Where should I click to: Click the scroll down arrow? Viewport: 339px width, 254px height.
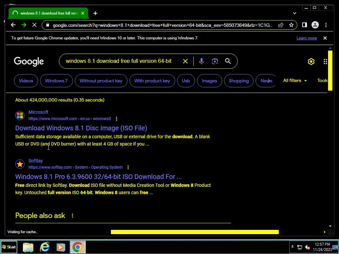[330, 226]
